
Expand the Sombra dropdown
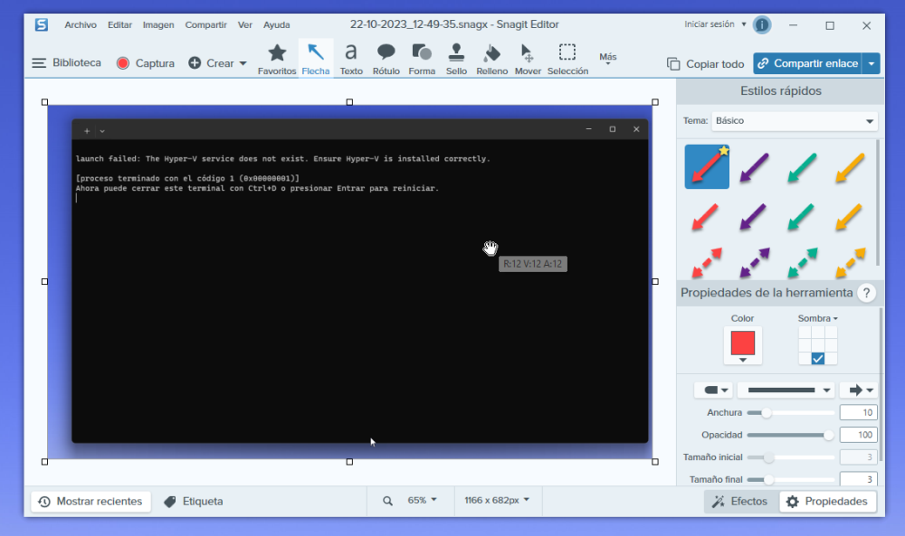(818, 318)
